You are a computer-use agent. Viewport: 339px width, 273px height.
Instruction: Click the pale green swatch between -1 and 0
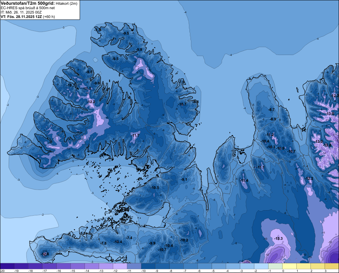[x=275, y=266]
